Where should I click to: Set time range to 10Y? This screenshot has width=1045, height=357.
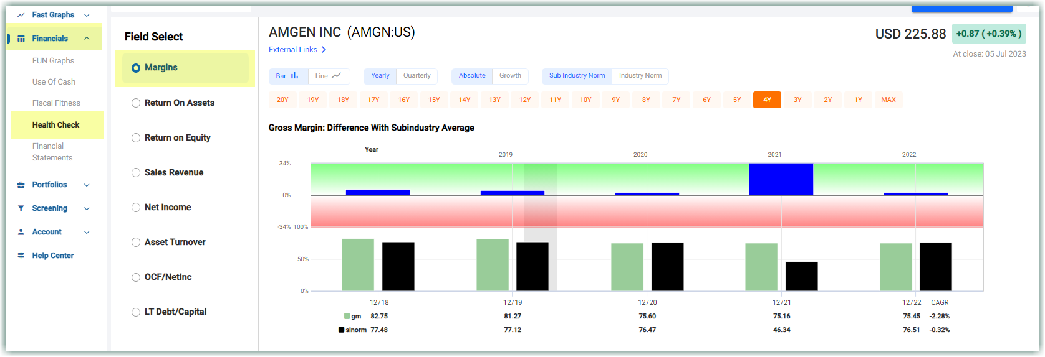[x=585, y=100]
